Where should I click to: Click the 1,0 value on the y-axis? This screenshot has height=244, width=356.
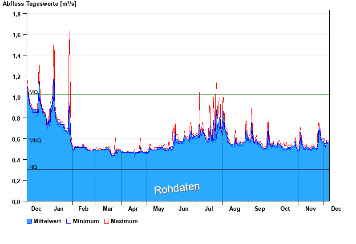point(17,98)
